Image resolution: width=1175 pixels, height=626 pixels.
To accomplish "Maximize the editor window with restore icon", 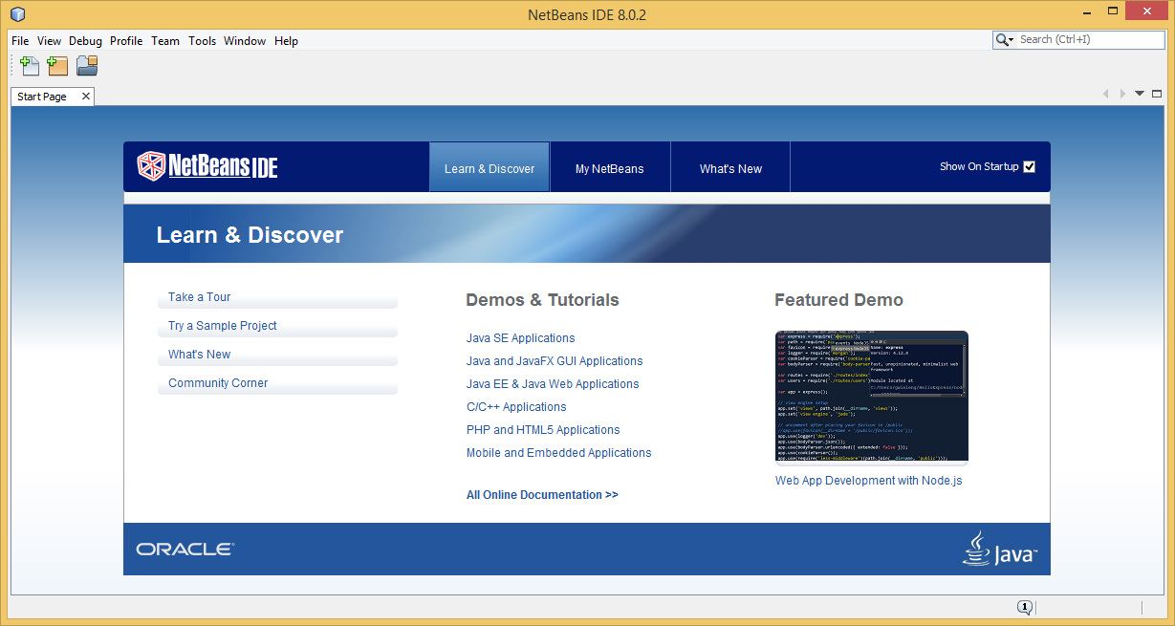I will 1157,94.
